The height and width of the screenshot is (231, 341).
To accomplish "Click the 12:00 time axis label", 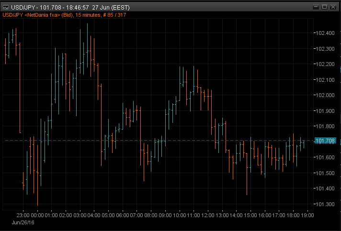I will coord(208,215).
